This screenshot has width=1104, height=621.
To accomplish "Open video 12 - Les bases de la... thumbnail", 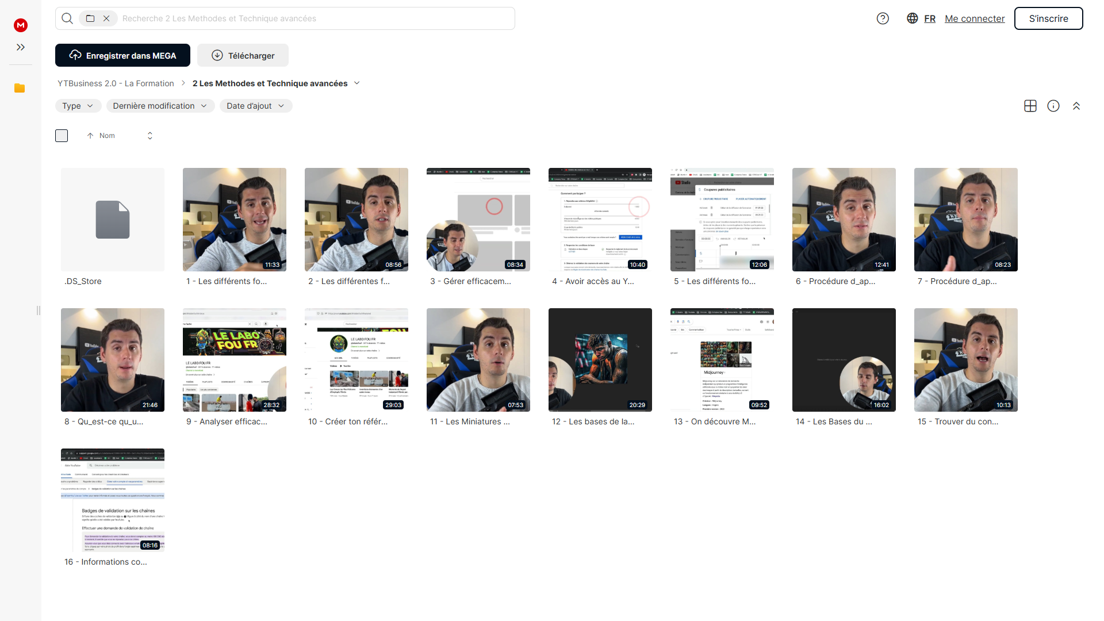I will 600,360.
